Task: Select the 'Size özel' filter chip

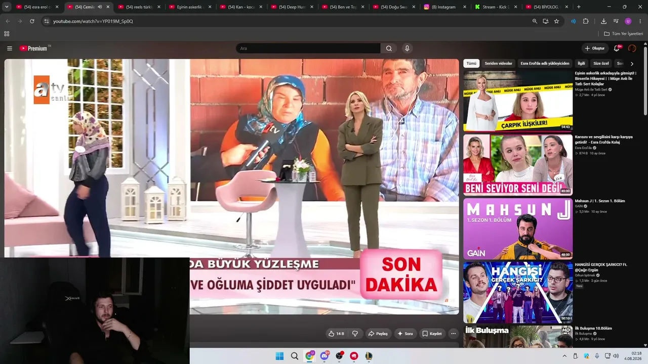Action: (x=601, y=63)
